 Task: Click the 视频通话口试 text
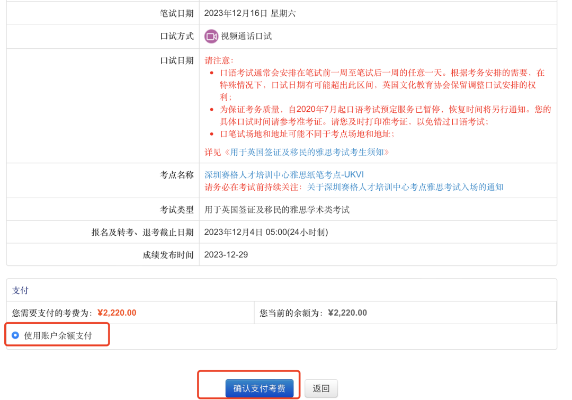point(246,37)
